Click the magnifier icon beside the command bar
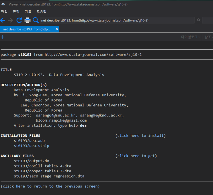 [36, 20]
